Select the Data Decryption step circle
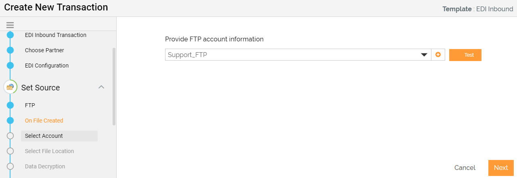 pos(10,166)
